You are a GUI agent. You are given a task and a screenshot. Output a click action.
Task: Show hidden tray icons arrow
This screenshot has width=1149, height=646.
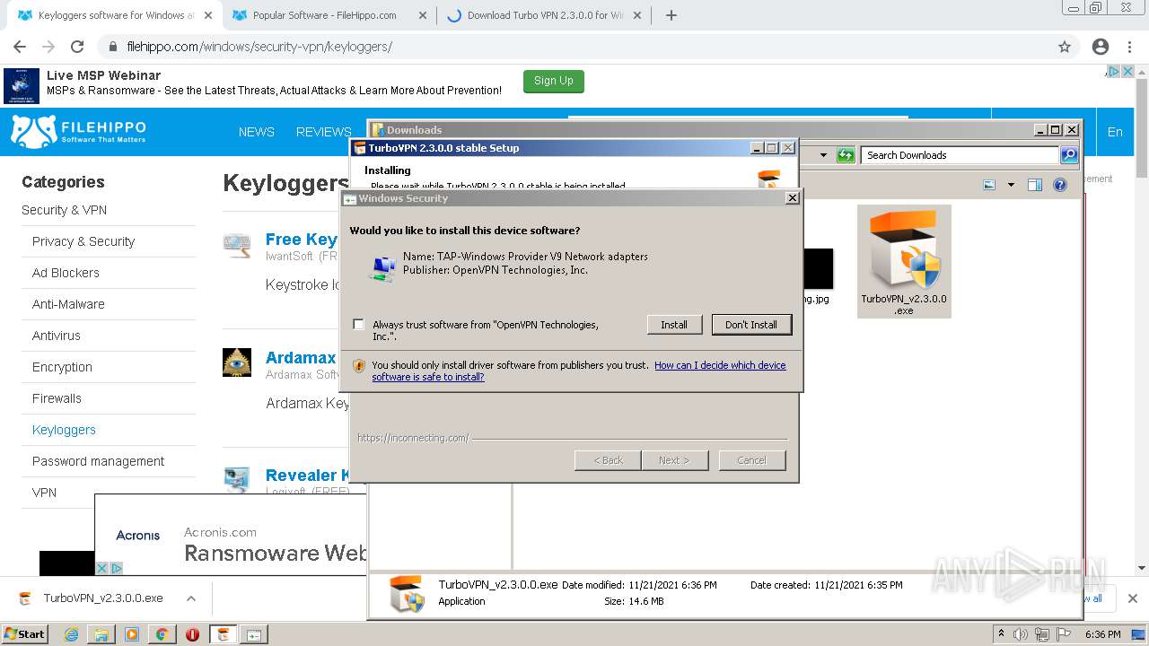point(1001,634)
